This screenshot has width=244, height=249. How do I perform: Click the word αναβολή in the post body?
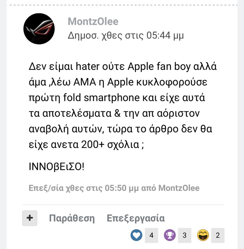tap(49, 129)
